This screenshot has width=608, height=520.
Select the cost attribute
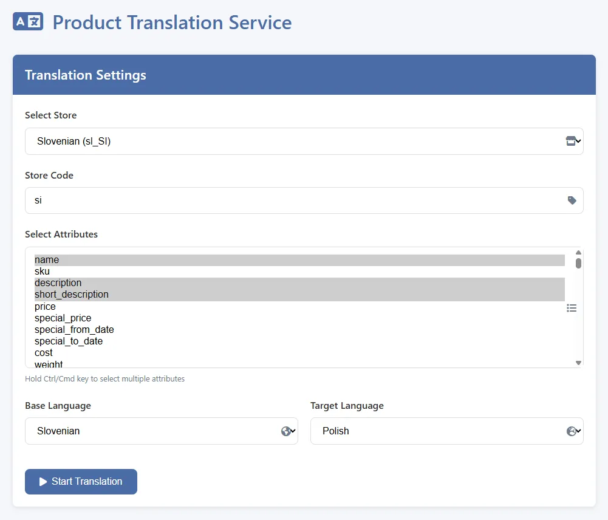click(44, 353)
